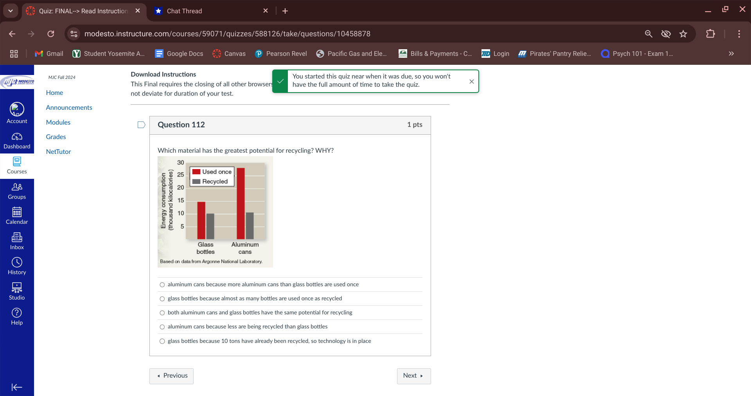This screenshot has height=396, width=751.
Task: Bookmark this page with the star icon
Action: (x=683, y=34)
